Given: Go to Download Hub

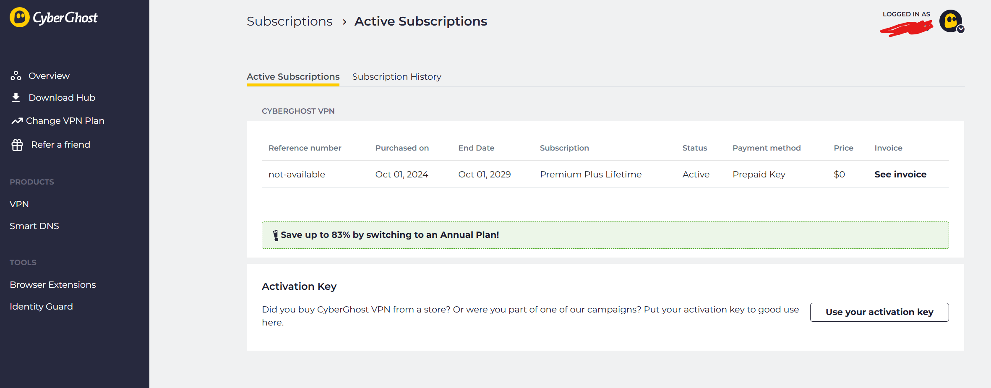Looking at the screenshot, I should (62, 98).
